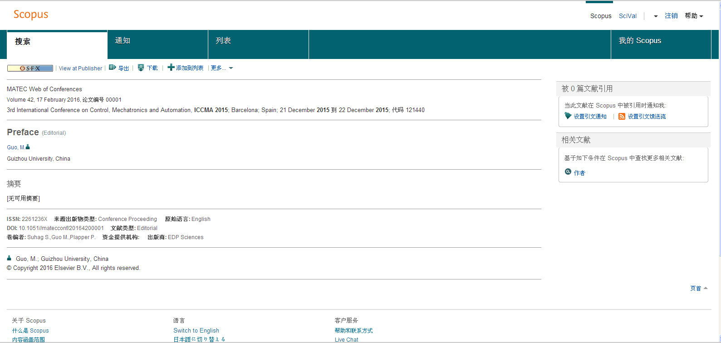Click the Preface document title

tap(23, 132)
